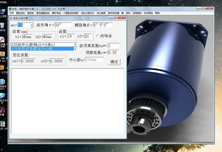Select list item 2已知中心距和x2=0求x1

point(42,45)
